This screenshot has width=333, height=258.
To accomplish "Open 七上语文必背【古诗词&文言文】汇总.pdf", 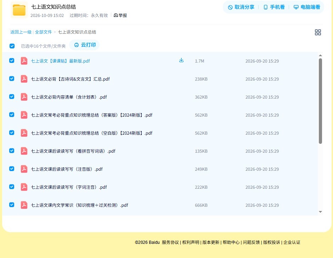I will click(70, 79).
